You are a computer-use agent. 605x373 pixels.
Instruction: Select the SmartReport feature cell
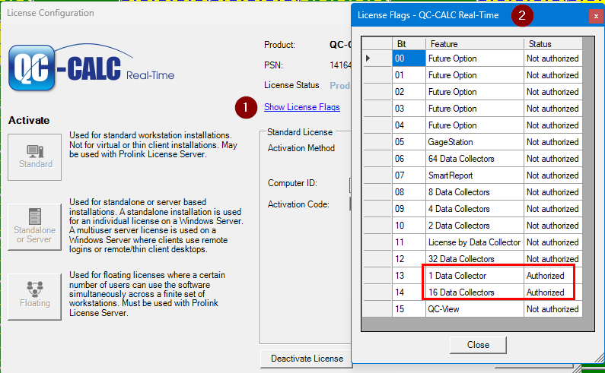click(x=475, y=175)
